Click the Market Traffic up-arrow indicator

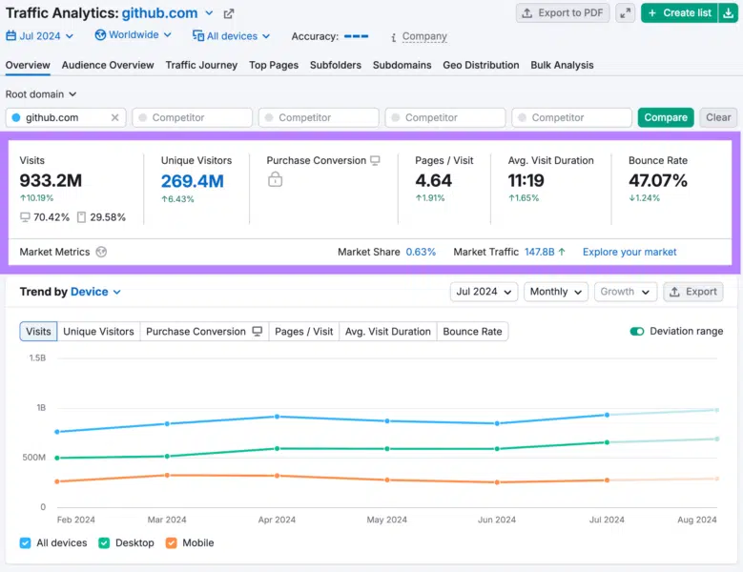click(x=562, y=252)
